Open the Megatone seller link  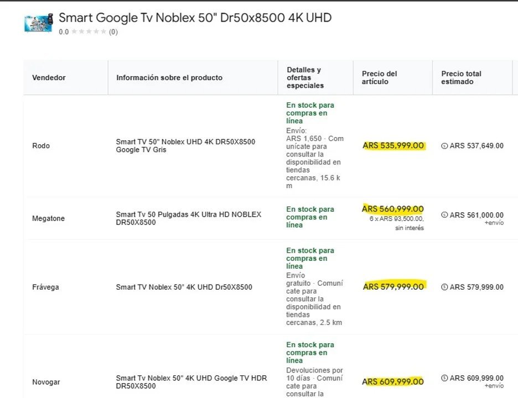48,219
